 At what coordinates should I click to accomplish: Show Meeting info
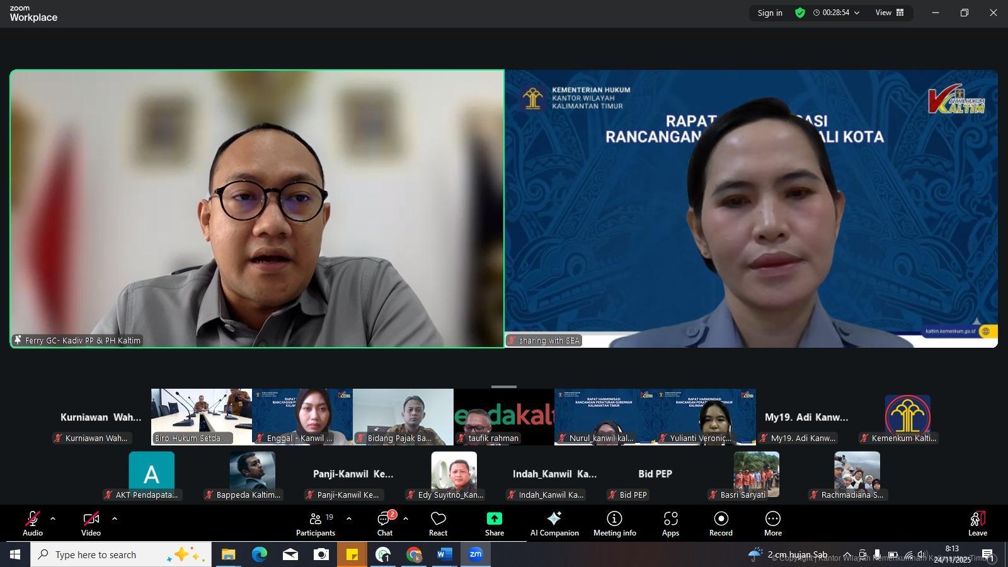[614, 524]
